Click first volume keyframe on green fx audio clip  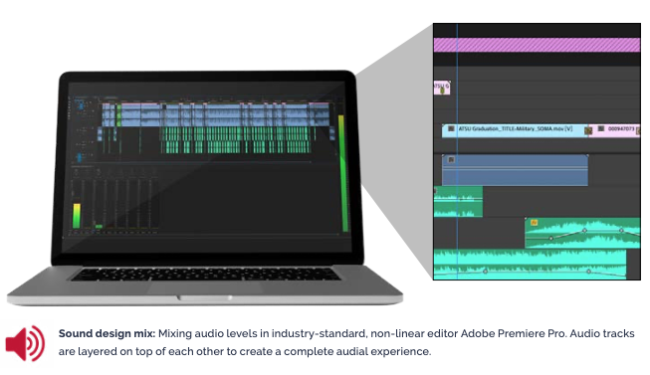550,239
